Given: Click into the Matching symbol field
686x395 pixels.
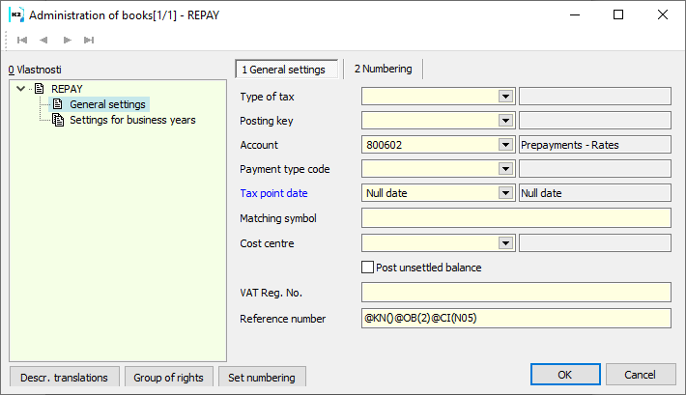Looking at the screenshot, I should (x=515, y=218).
